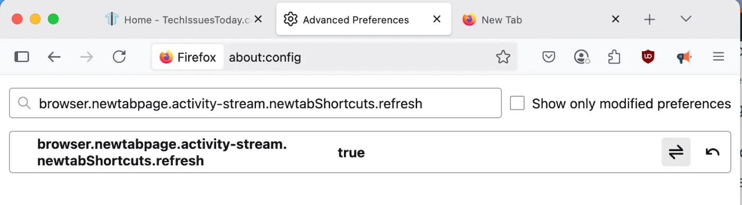
Task: Open the sidebar toggle icon
Action: click(x=22, y=57)
